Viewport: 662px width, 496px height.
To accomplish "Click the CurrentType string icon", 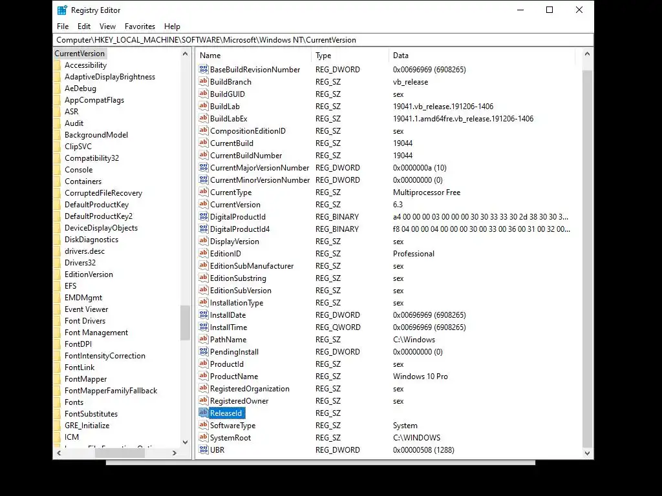I will click(x=204, y=192).
